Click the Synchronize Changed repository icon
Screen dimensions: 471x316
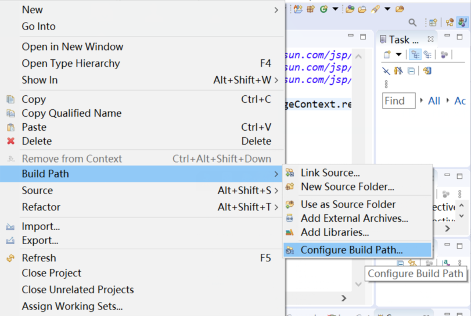click(x=427, y=71)
